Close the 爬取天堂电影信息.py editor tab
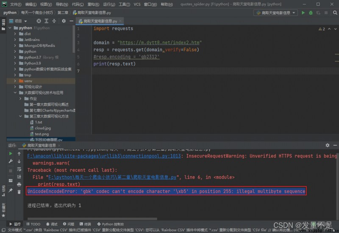Image resolution: width=339 pixels, height=233 pixels. pyautogui.click(x=120, y=21)
